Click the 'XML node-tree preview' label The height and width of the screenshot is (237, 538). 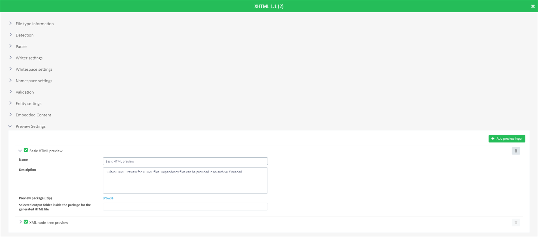49,223
